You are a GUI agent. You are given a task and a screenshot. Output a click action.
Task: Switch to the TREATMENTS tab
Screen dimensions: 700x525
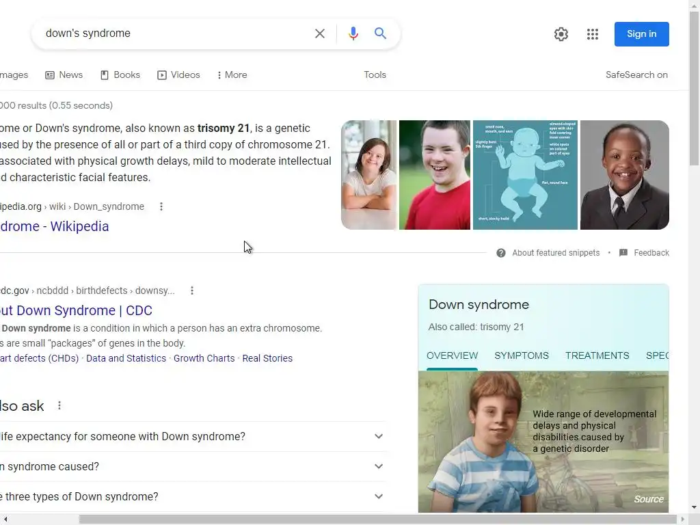597,355
